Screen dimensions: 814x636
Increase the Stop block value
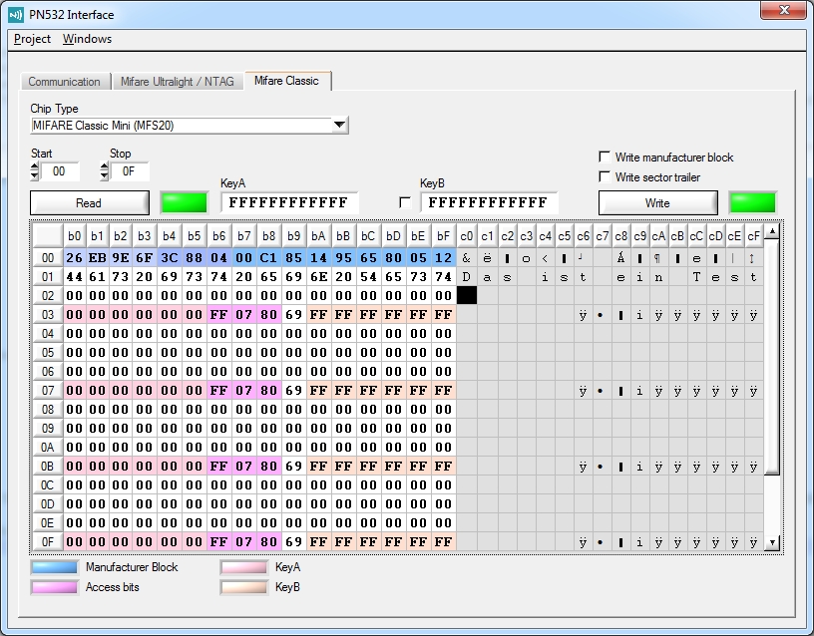click(x=105, y=166)
